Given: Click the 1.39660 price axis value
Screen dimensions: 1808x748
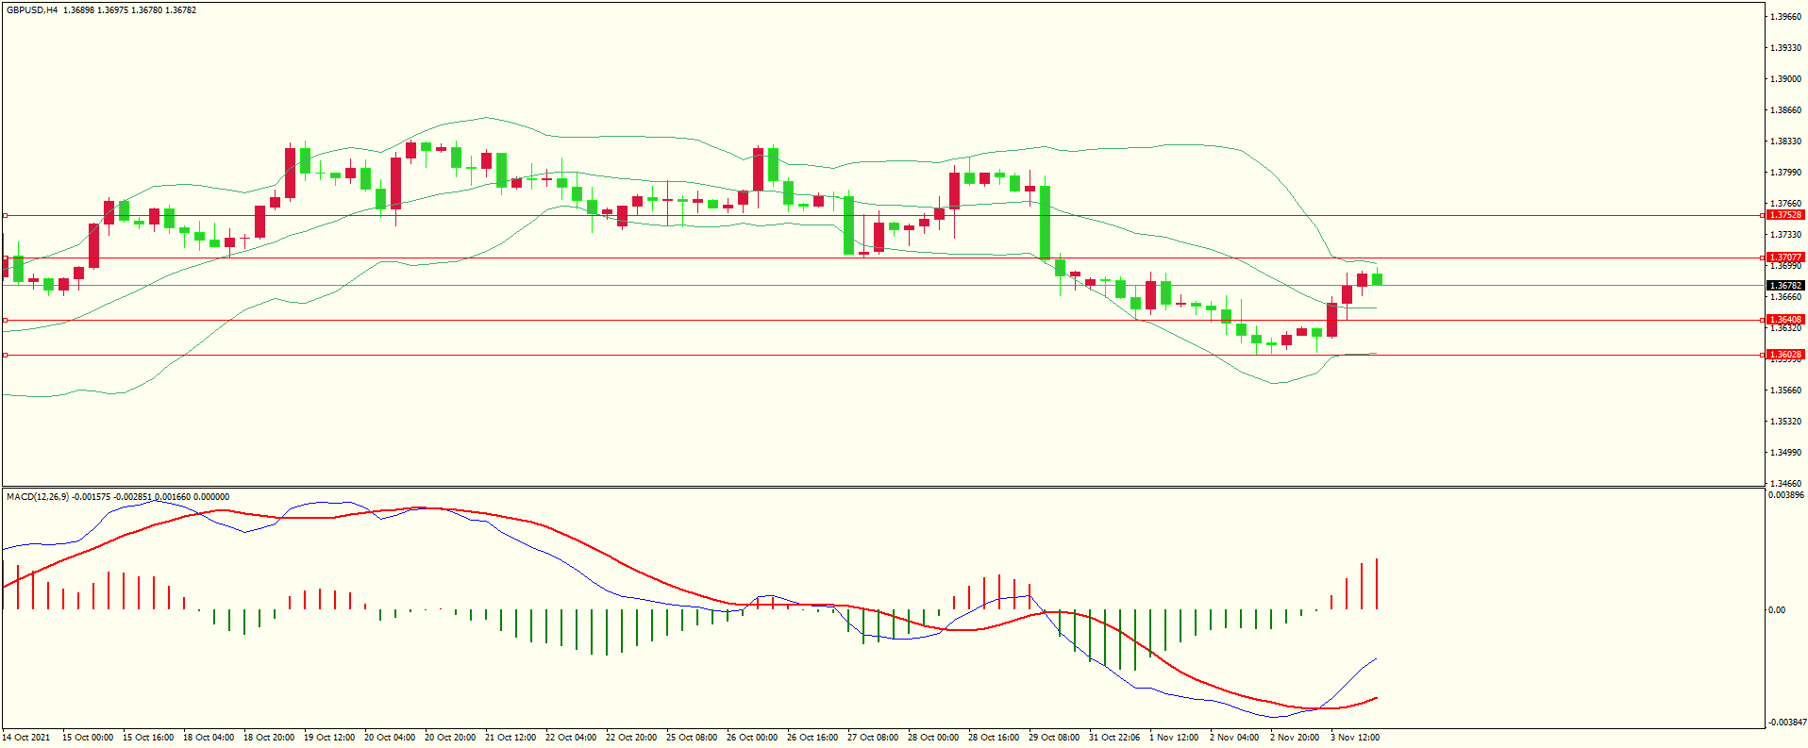Looking at the screenshot, I should coord(1786,17).
